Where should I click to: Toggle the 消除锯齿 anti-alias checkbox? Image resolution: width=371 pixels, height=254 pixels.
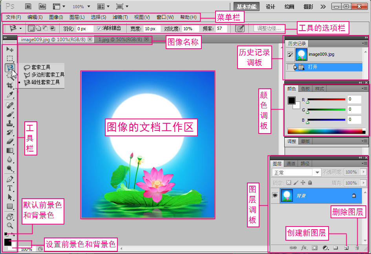tap(99, 29)
